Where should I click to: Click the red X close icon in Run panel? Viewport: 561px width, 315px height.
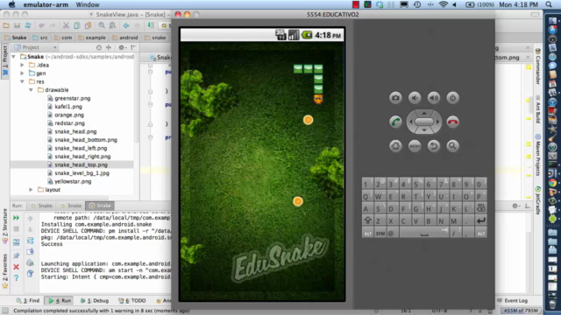coord(16,267)
